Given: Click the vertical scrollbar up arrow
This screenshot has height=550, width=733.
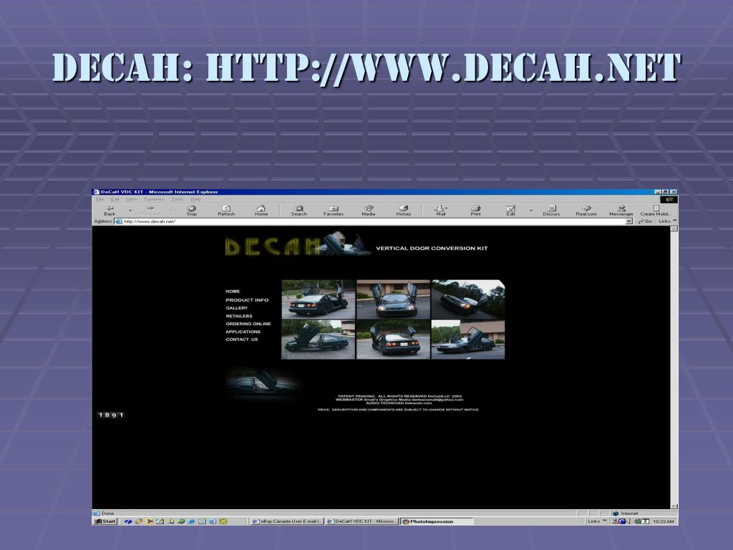Looking at the screenshot, I should tap(674, 228).
